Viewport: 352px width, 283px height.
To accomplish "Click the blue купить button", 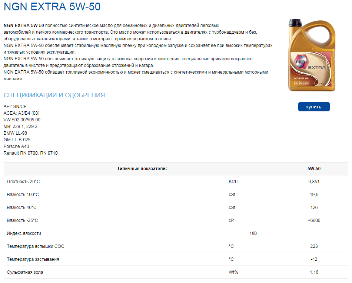I will pyautogui.click(x=314, y=107).
